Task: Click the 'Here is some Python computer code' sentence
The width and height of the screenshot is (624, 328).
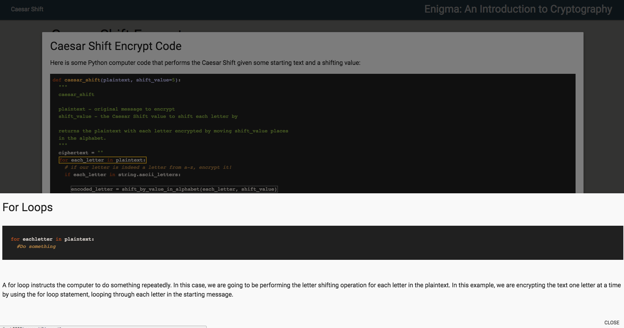Action: click(205, 63)
